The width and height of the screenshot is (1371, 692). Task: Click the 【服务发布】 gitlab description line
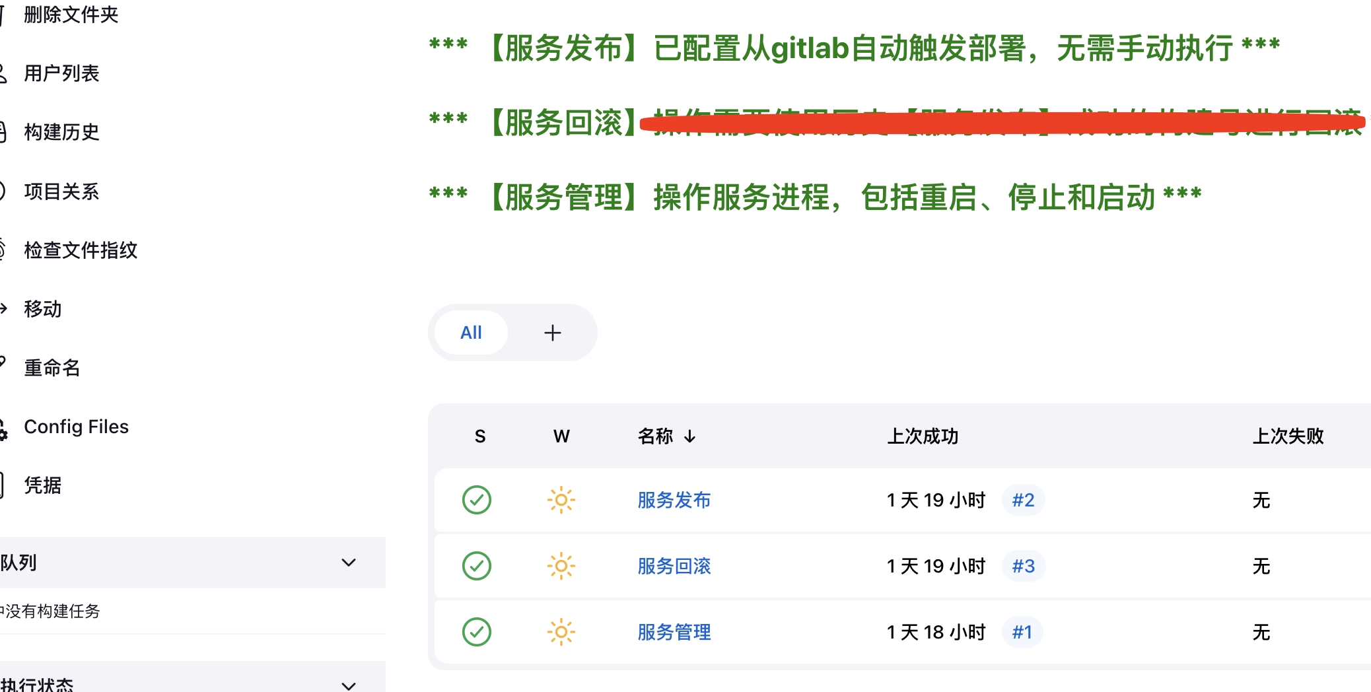[x=855, y=48]
